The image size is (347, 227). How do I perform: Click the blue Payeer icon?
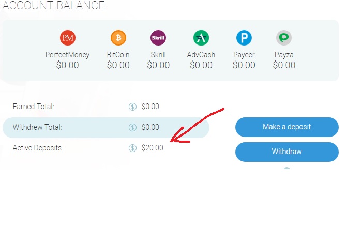[x=244, y=38]
